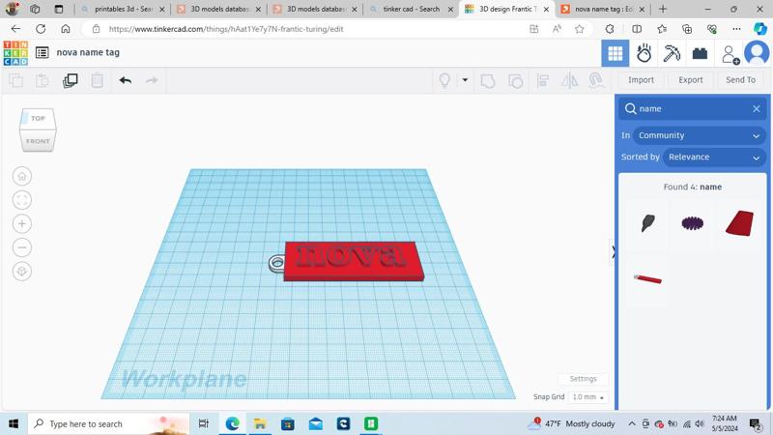Select the red rod shape thumbnail
This screenshot has height=435, width=773.
click(x=647, y=279)
